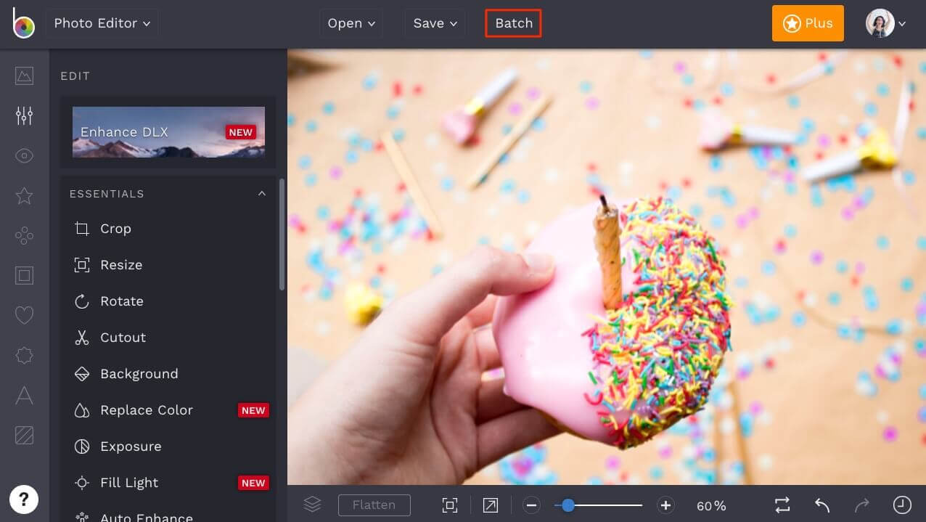Open the Photo Editor dropdown
The image size is (926, 522).
click(102, 23)
